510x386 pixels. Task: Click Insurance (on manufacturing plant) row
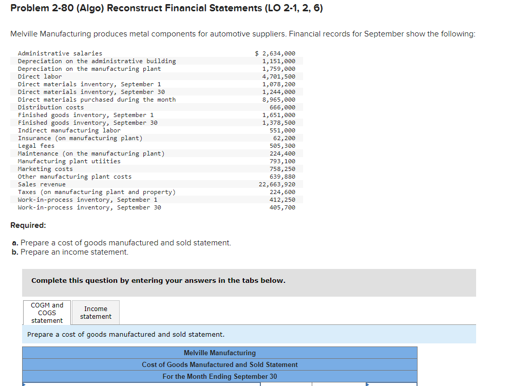tap(157, 138)
